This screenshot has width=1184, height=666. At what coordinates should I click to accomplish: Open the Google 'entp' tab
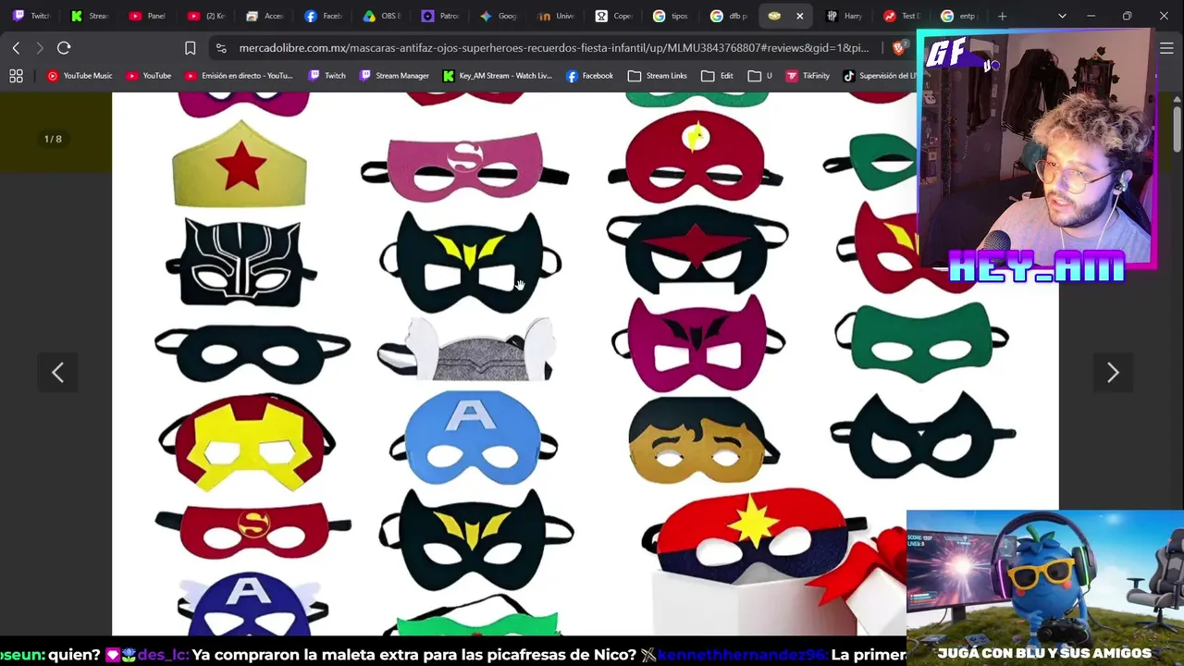[x=961, y=16]
